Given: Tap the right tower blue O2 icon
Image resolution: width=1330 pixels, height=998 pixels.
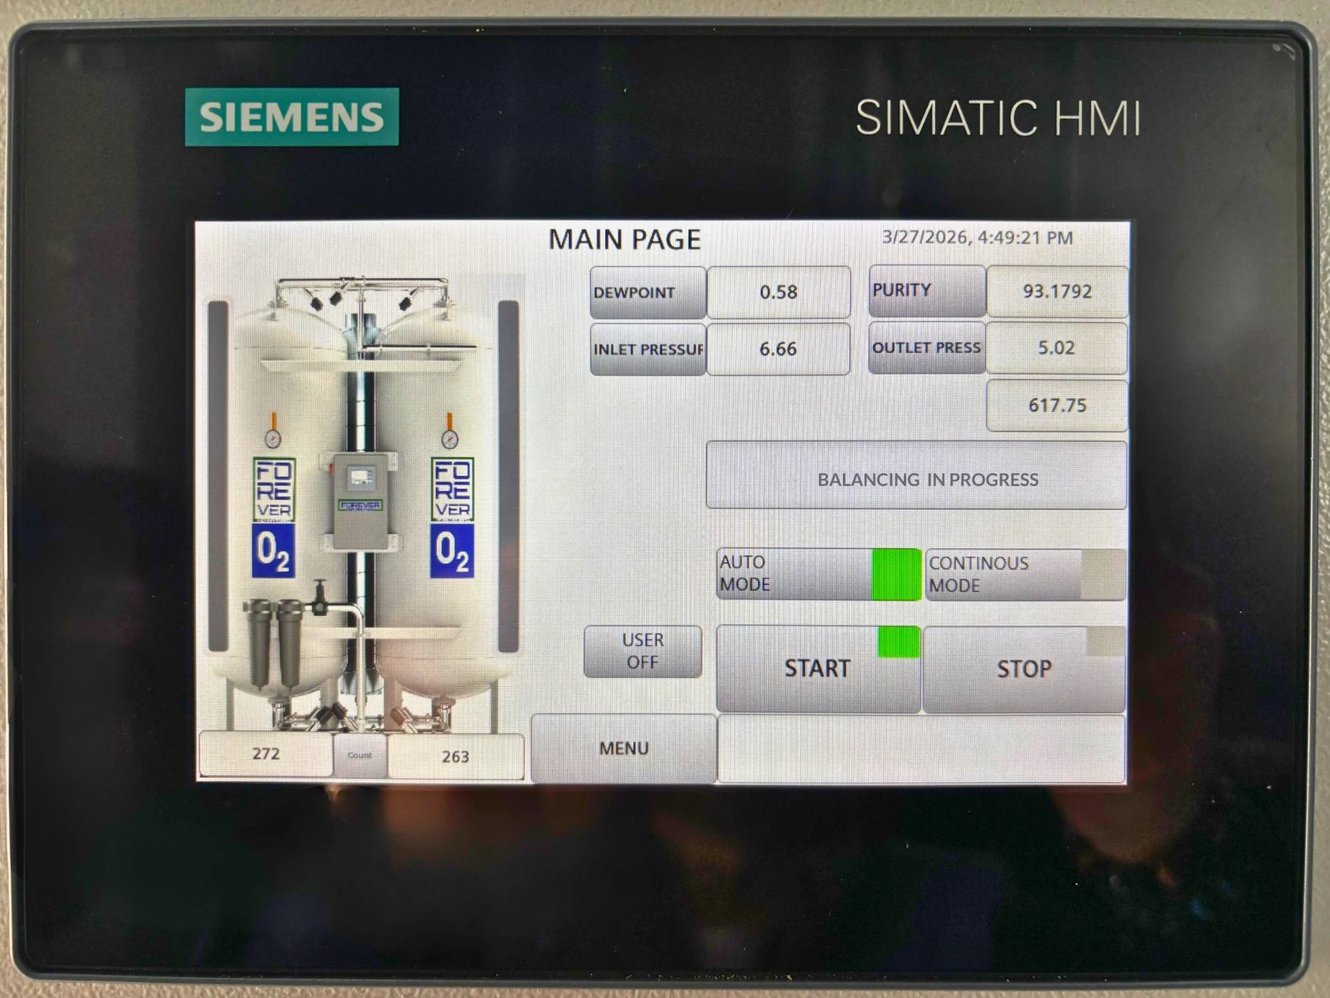Looking at the screenshot, I should pos(452,551).
